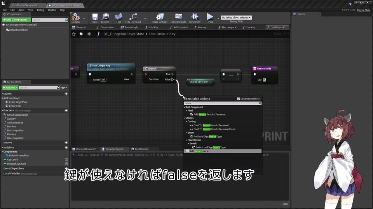
Task: Click the Compile toolbar icon
Action: click(76, 17)
